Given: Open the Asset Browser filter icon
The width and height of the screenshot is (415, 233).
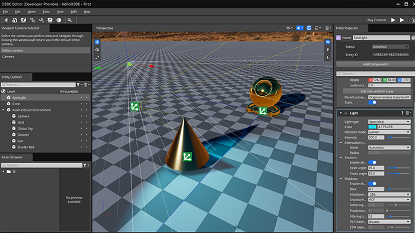Looking at the screenshot, I should pyautogui.click(x=86, y=165).
